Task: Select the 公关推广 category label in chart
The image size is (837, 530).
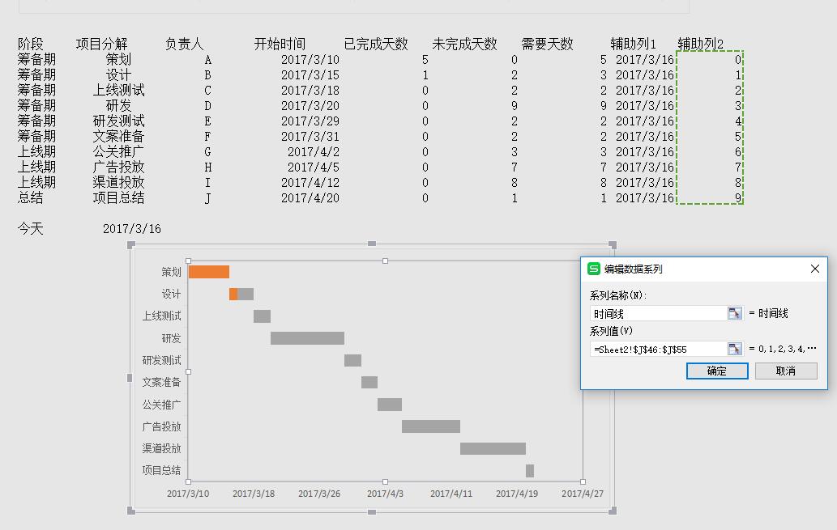Action: click(162, 405)
